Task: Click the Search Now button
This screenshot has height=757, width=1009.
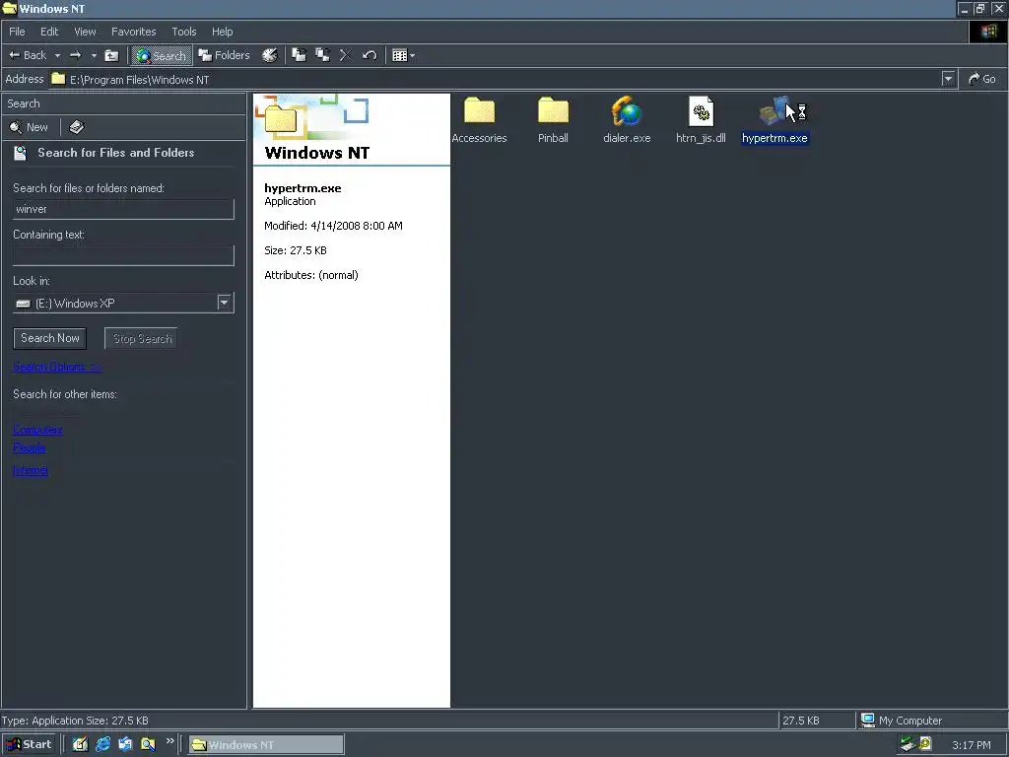Action: coord(49,338)
